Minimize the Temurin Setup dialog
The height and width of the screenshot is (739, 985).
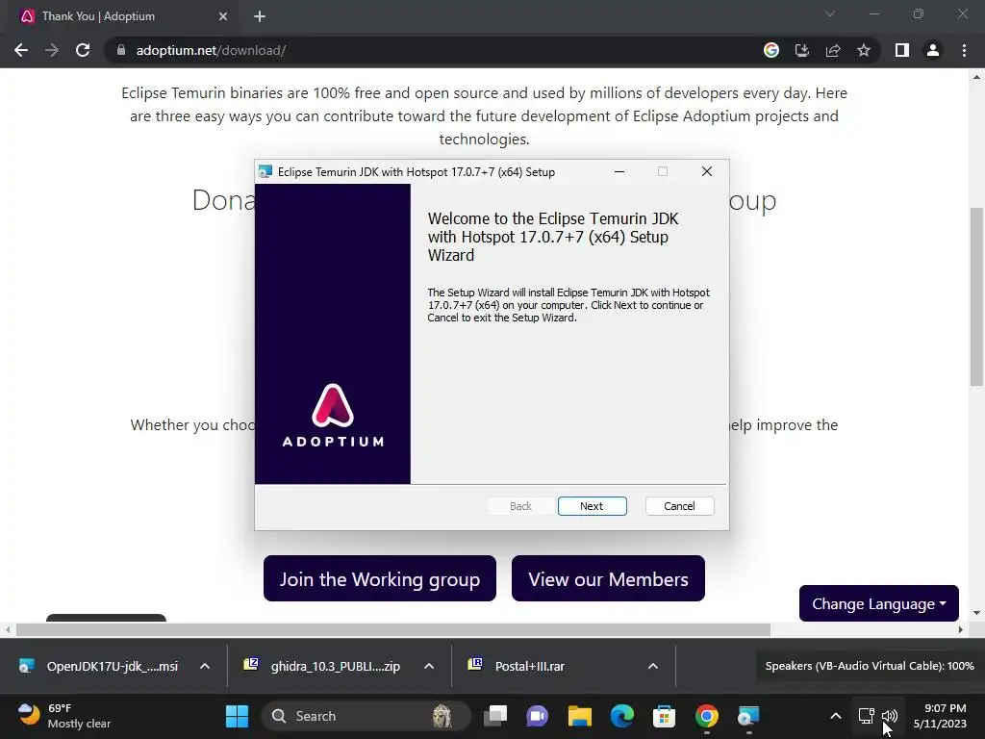[x=619, y=171]
